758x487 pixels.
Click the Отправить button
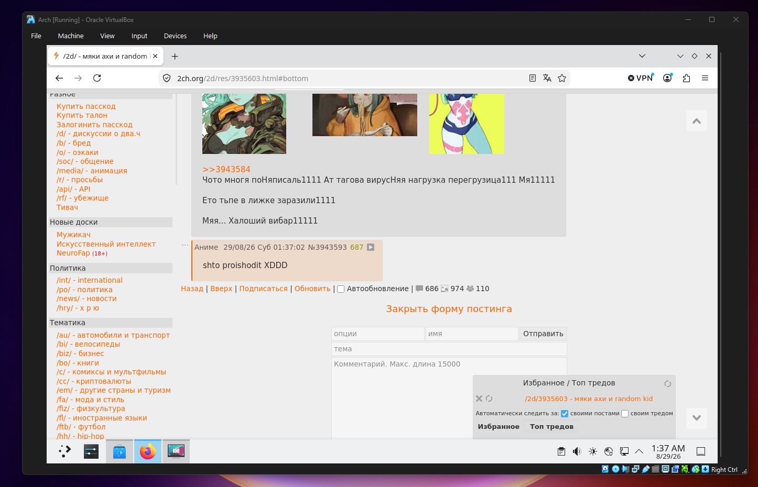coord(543,334)
